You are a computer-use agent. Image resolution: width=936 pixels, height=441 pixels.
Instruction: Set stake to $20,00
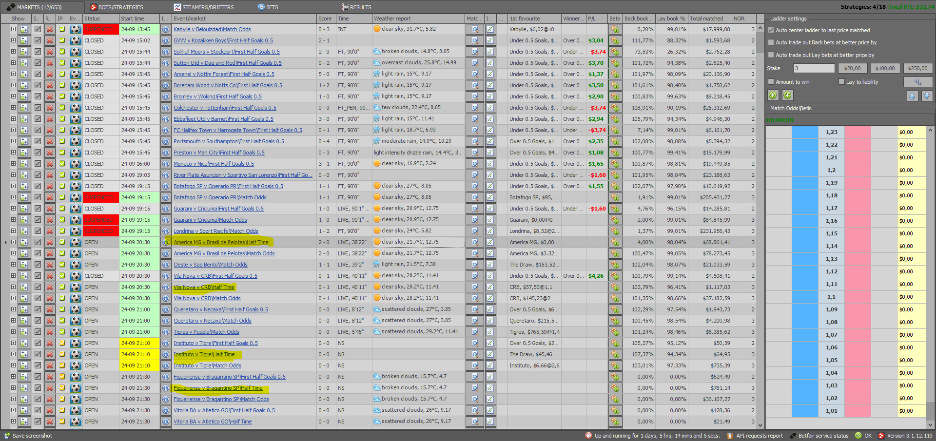pos(852,68)
